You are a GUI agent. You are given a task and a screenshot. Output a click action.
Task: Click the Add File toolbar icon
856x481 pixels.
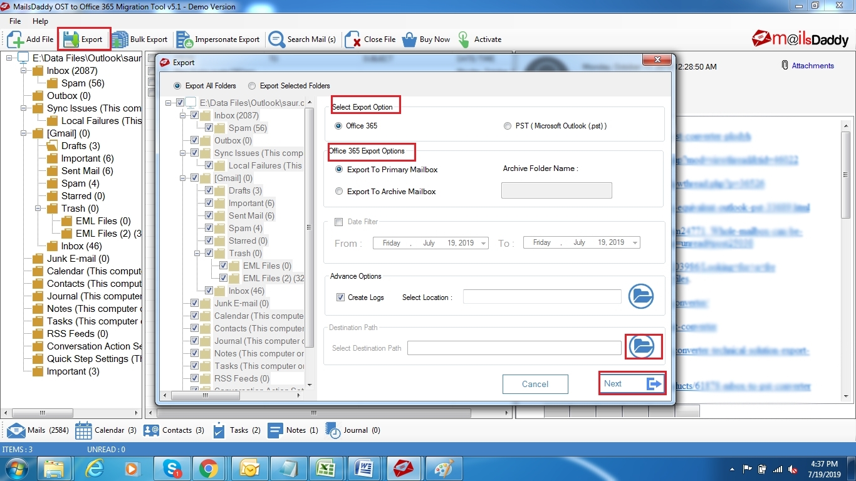coord(30,39)
